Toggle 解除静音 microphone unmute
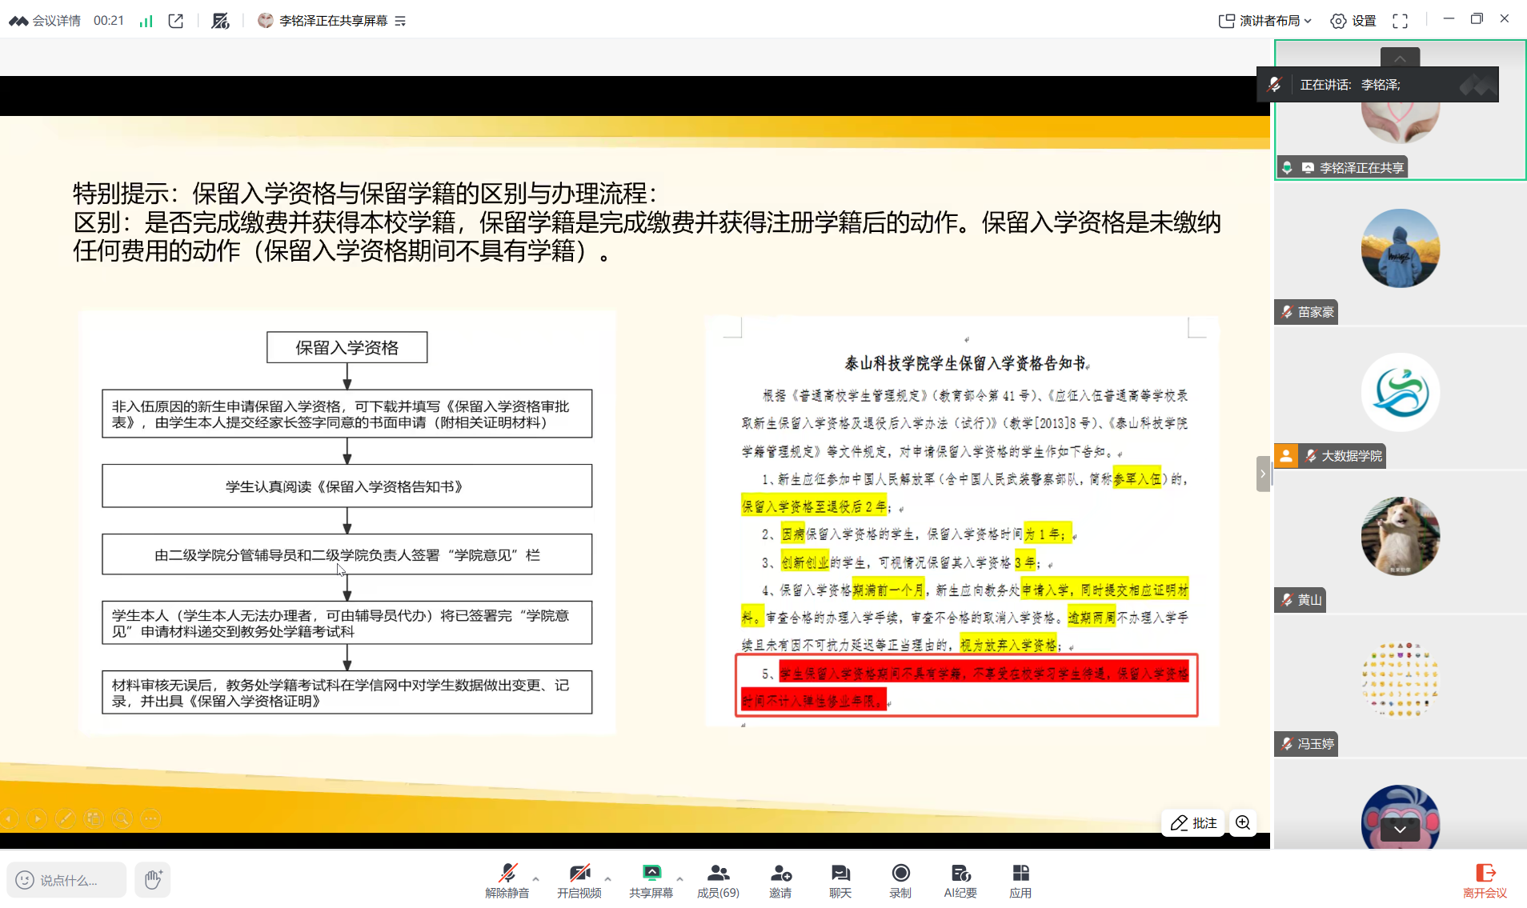The width and height of the screenshot is (1527, 908). [x=507, y=880]
